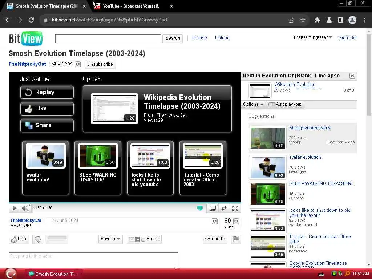Close the YouTube browser tab
Image resolution: width=372 pixels, height=279 pixels.
171,6
